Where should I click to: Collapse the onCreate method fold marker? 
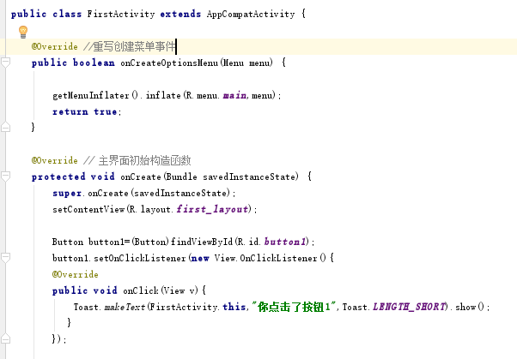pos(6,177)
